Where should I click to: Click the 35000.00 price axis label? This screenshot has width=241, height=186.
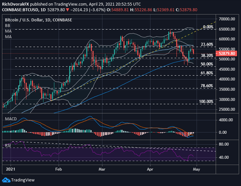point(227,89)
